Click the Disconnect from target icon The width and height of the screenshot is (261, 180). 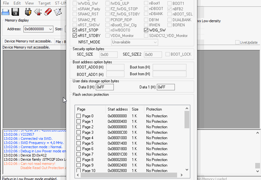click(x=38, y=12)
